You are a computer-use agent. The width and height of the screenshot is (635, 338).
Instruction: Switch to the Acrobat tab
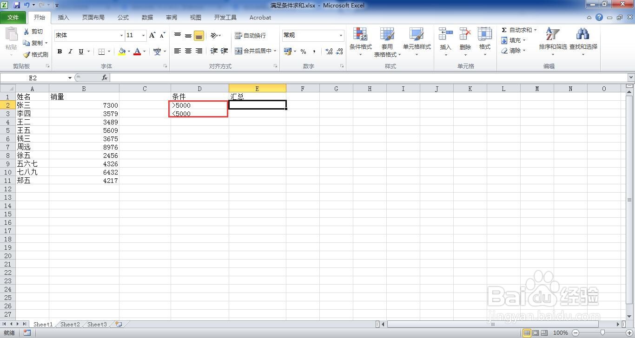260,18
